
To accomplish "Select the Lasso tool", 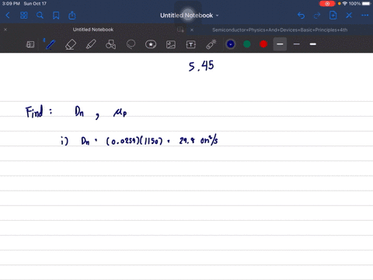I will coord(131,44).
